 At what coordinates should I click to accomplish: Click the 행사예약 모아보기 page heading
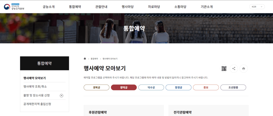coord(105,68)
